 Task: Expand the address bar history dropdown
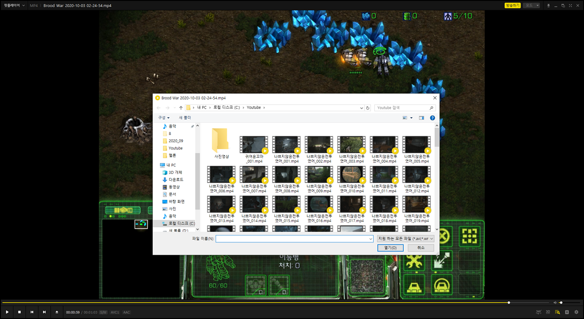[x=361, y=108]
